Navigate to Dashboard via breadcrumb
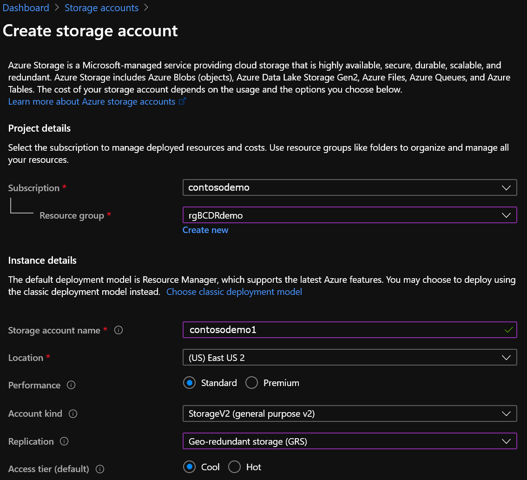Screen dimensions: 527x480 click(x=26, y=7)
